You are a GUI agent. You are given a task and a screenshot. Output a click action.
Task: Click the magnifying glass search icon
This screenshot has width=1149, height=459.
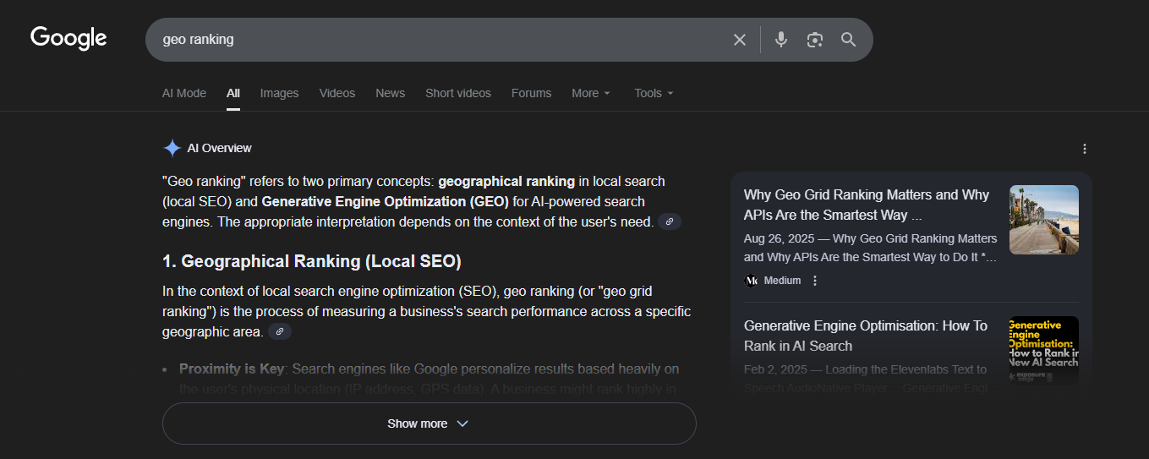849,40
